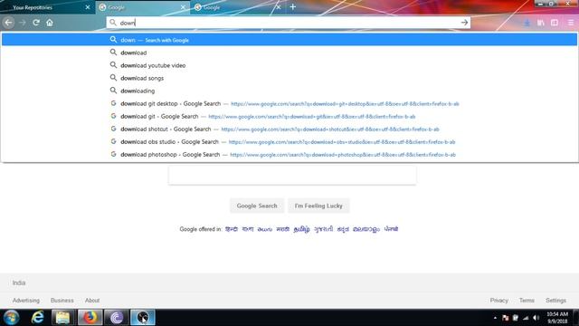Open 'download obs studio - Google Search' history entry
The image size is (579, 326).
click(x=289, y=142)
